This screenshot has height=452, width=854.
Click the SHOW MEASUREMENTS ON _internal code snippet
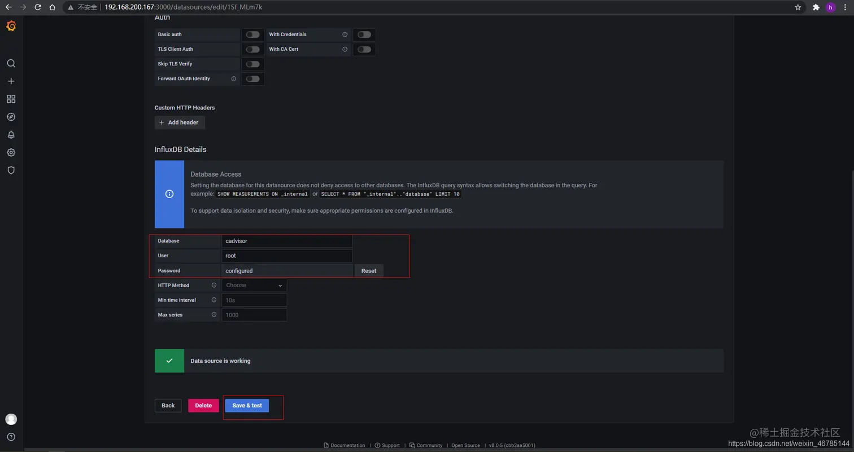point(263,194)
